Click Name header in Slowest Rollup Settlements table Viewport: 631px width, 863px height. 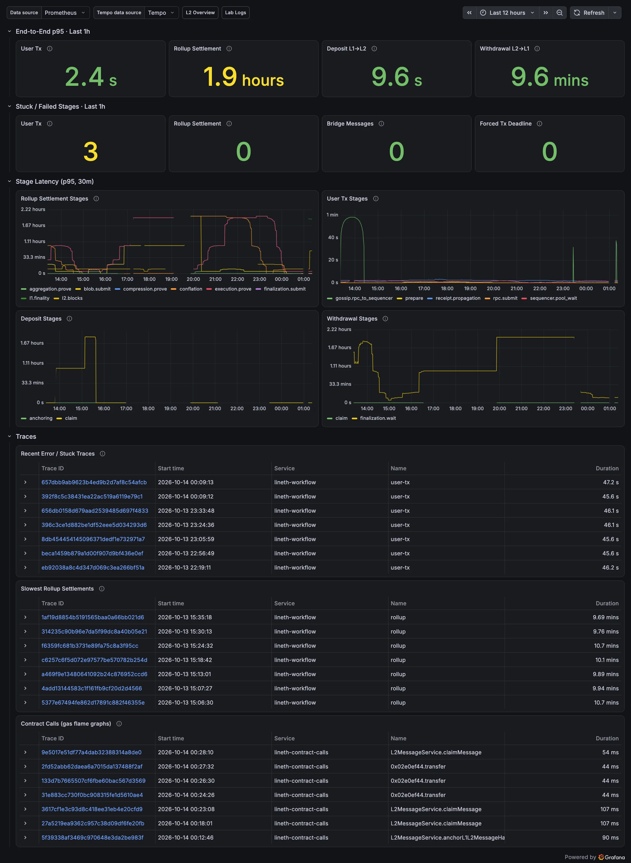click(398, 603)
